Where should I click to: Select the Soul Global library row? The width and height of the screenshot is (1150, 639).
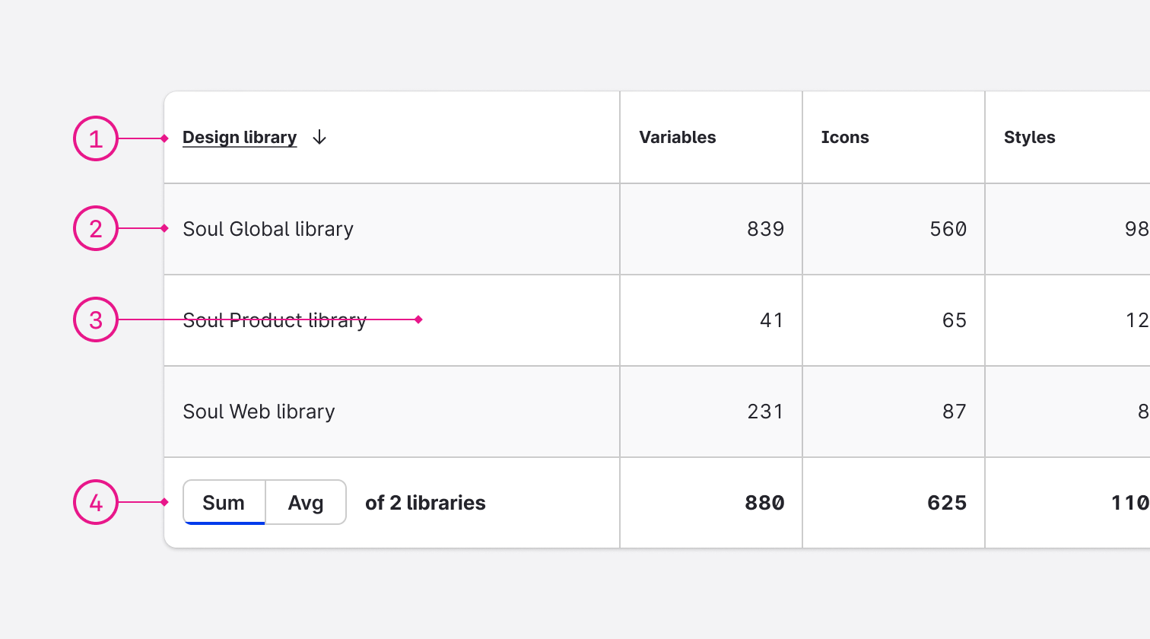click(x=268, y=228)
